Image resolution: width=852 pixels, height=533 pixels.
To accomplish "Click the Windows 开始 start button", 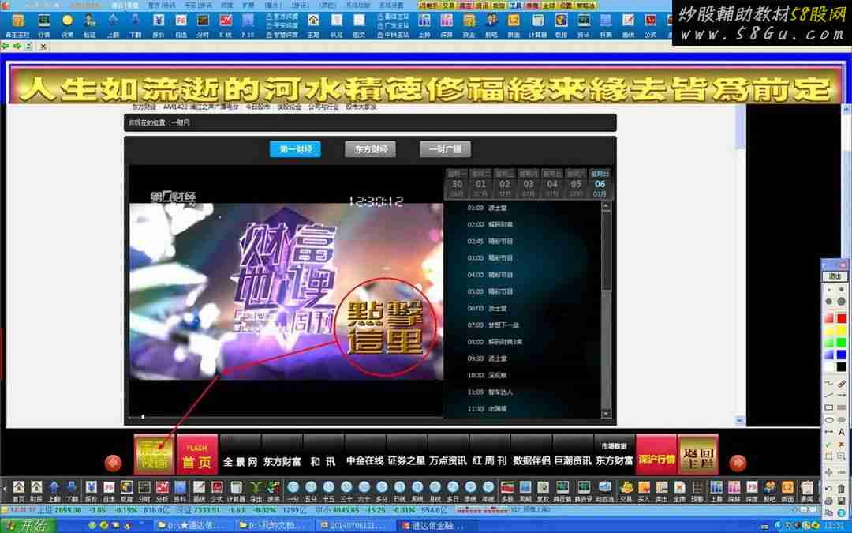I will pyautogui.click(x=27, y=527).
